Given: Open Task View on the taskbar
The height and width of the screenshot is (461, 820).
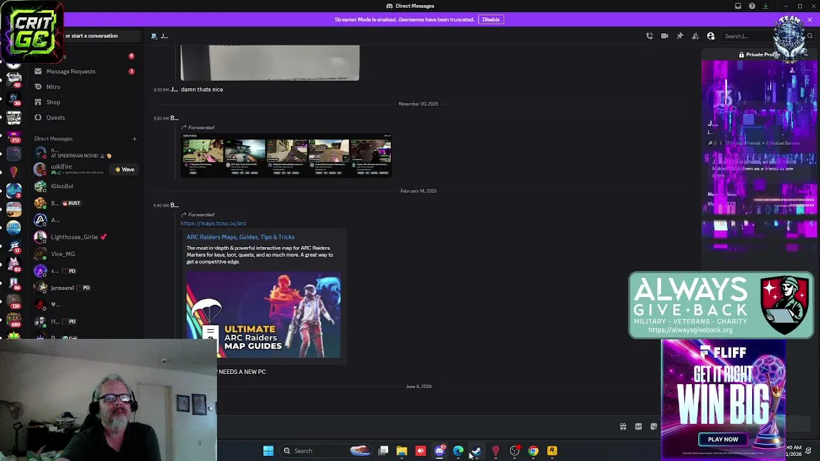Looking at the screenshot, I should pyautogui.click(x=383, y=451).
